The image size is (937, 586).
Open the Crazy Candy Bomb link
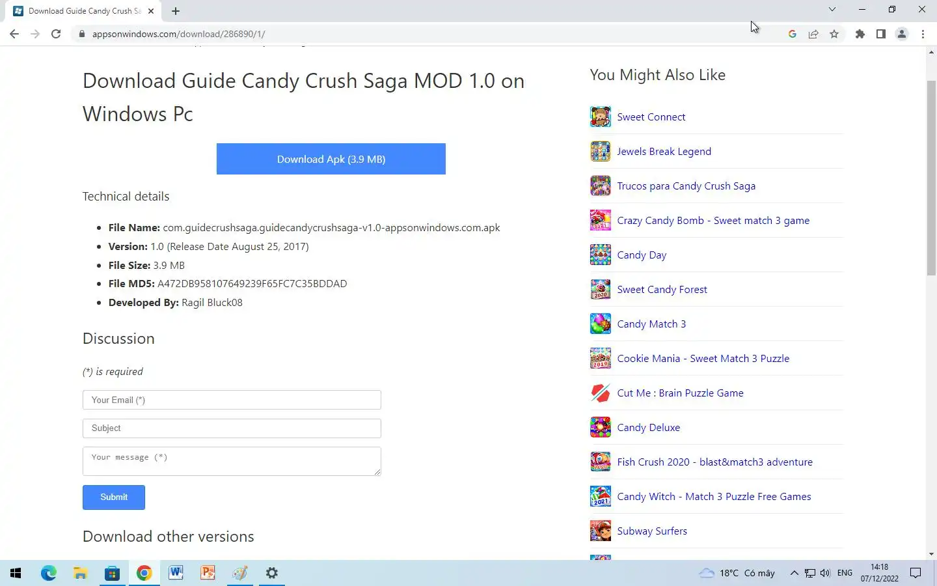click(713, 221)
